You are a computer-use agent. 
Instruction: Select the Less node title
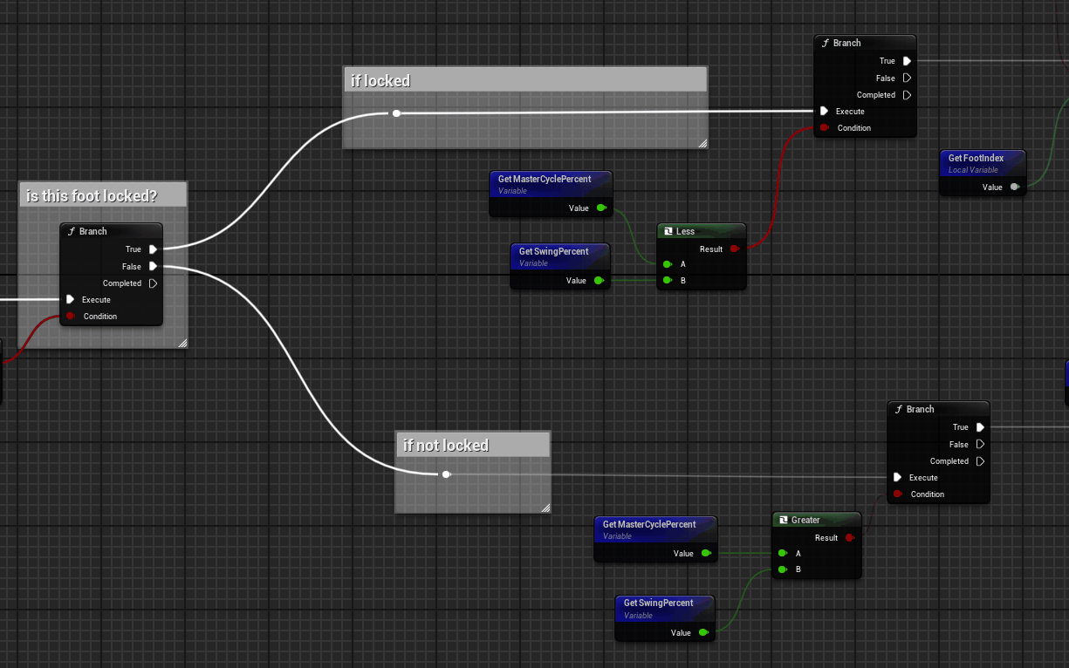click(686, 231)
